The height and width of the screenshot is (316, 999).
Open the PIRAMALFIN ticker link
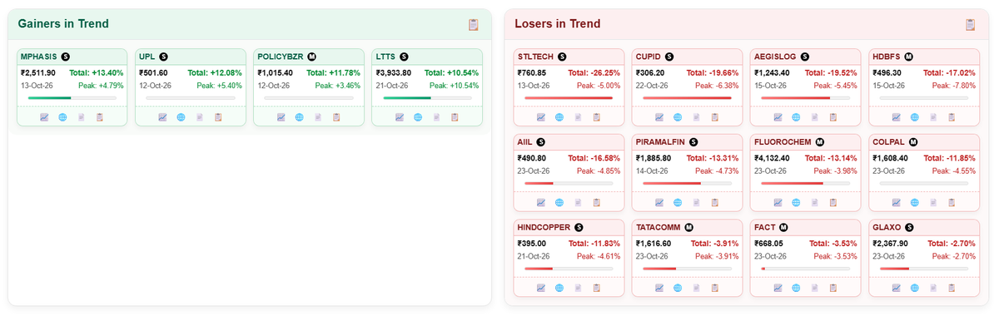coord(660,142)
